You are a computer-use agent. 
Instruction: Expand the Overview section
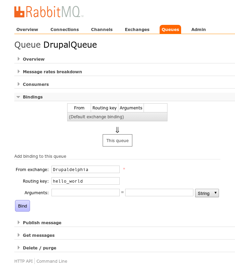pos(34,59)
